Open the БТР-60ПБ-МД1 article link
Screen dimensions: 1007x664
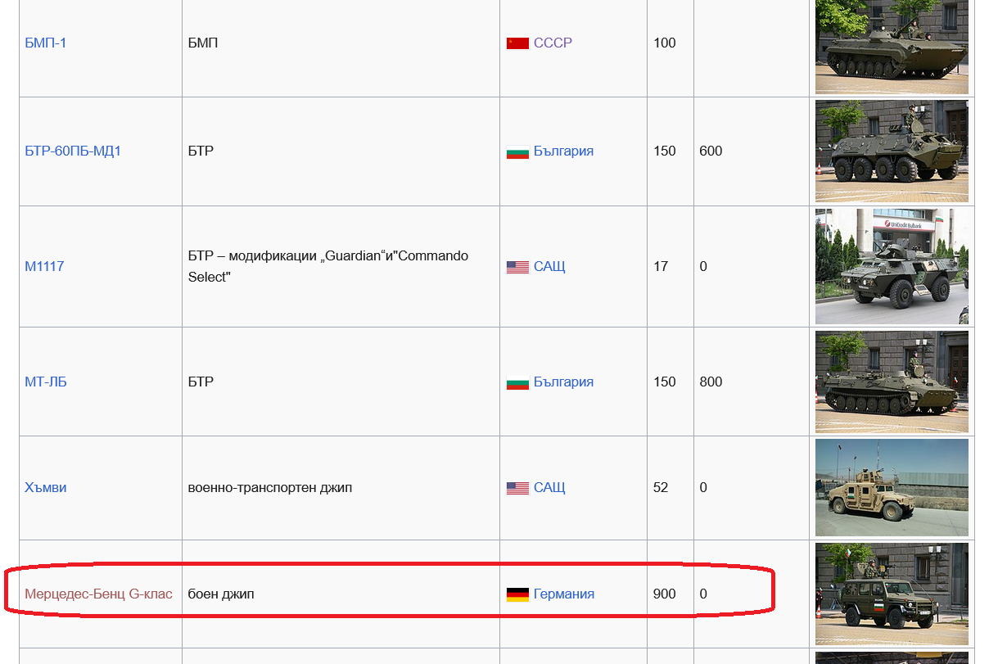(73, 151)
